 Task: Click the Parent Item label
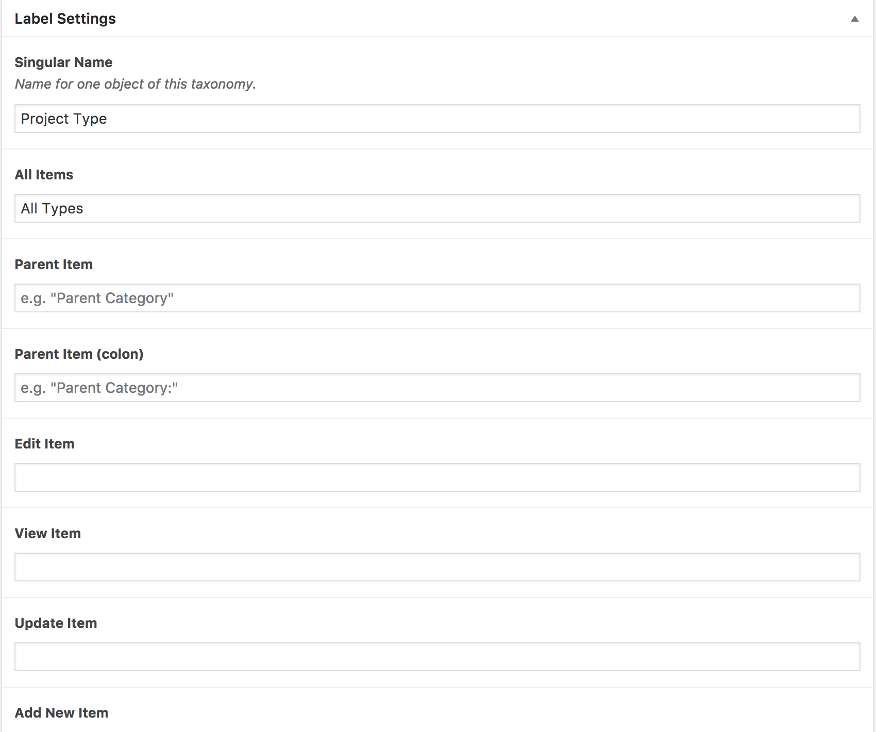click(x=54, y=264)
